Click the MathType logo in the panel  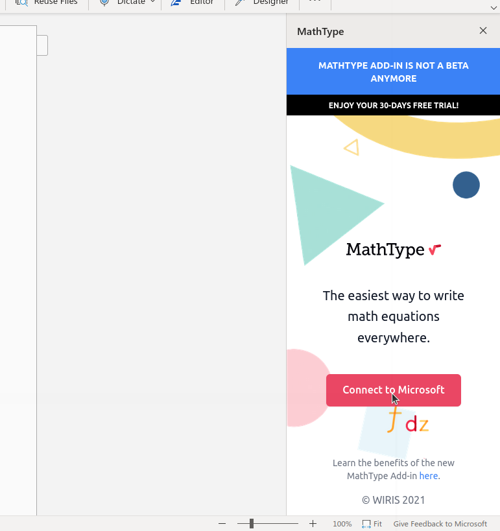[x=393, y=250]
